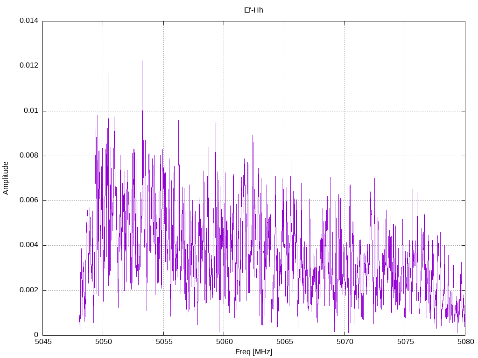Viewport: 478px width, 358px height.
Task: Select the 0.004 y-axis tick label
Action: (28, 245)
